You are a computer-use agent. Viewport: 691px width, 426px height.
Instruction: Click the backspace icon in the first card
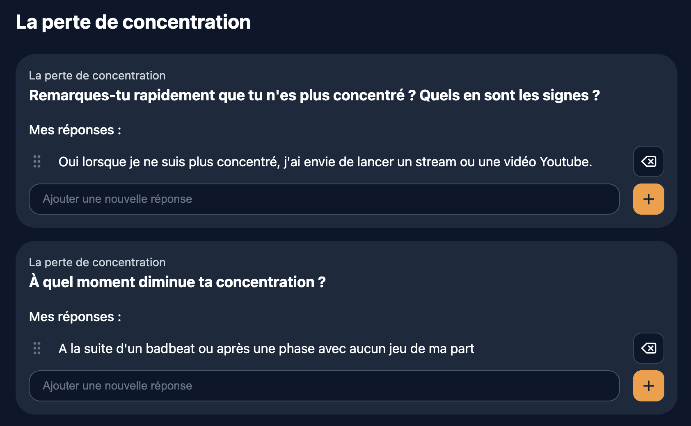pos(648,162)
